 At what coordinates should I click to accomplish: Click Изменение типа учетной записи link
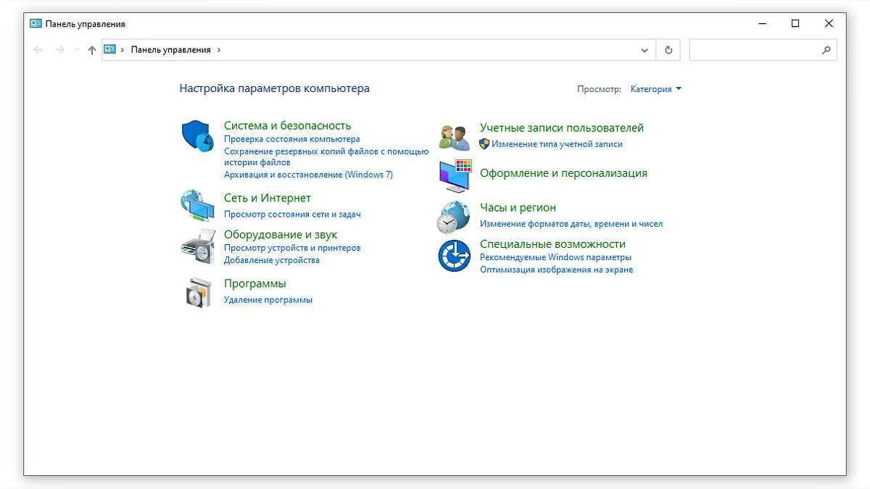coord(557,144)
